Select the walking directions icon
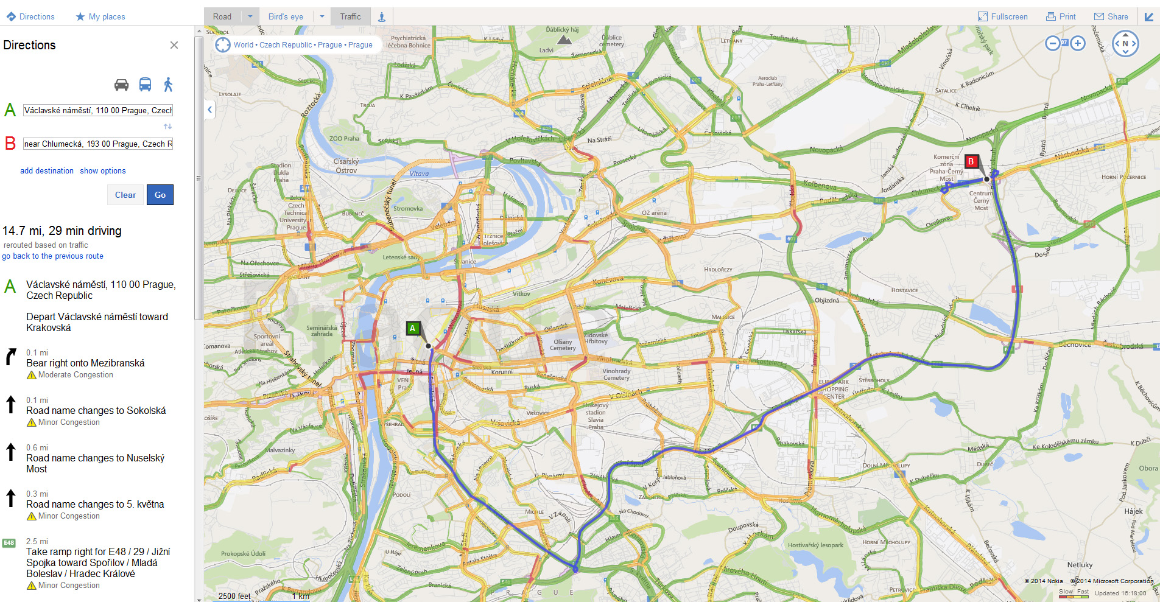 (x=169, y=85)
